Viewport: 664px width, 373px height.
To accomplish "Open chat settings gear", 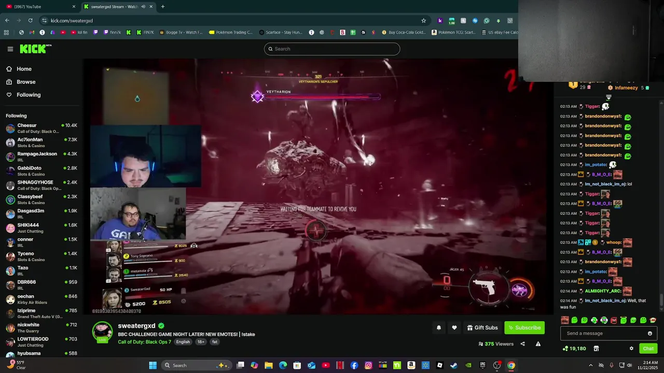I will pyautogui.click(x=631, y=349).
